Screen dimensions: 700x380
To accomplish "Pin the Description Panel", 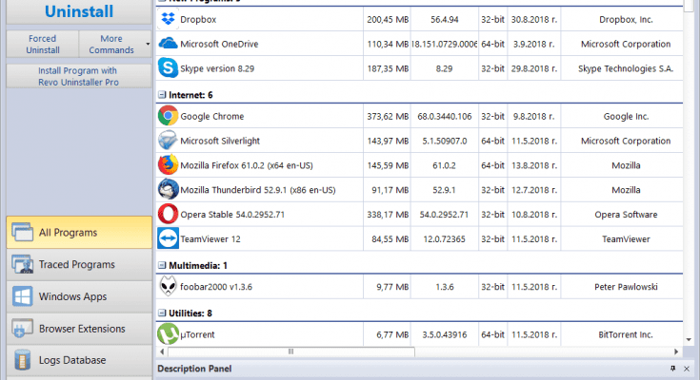I will click(673, 369).
